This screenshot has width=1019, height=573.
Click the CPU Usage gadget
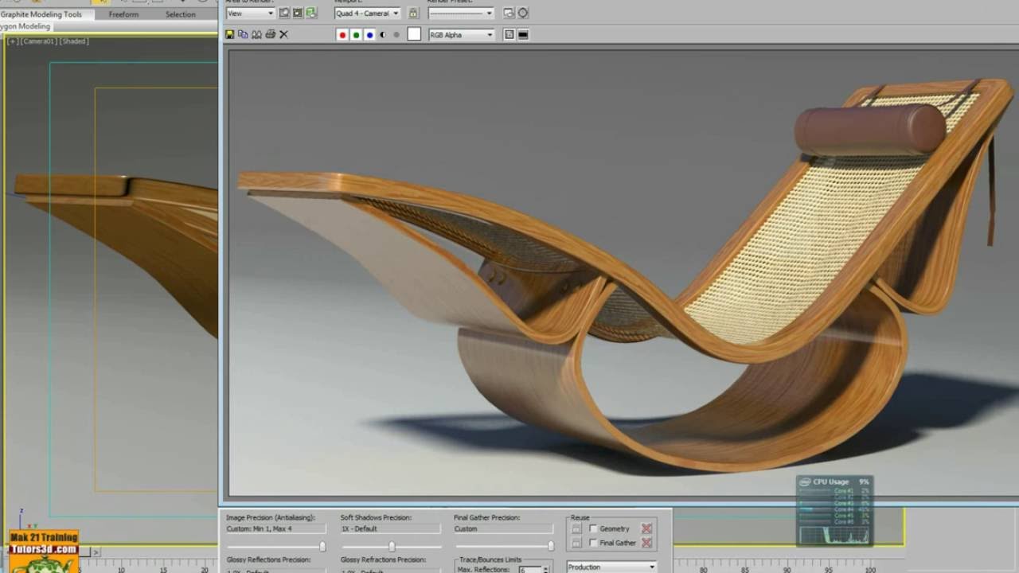(834, 511)
